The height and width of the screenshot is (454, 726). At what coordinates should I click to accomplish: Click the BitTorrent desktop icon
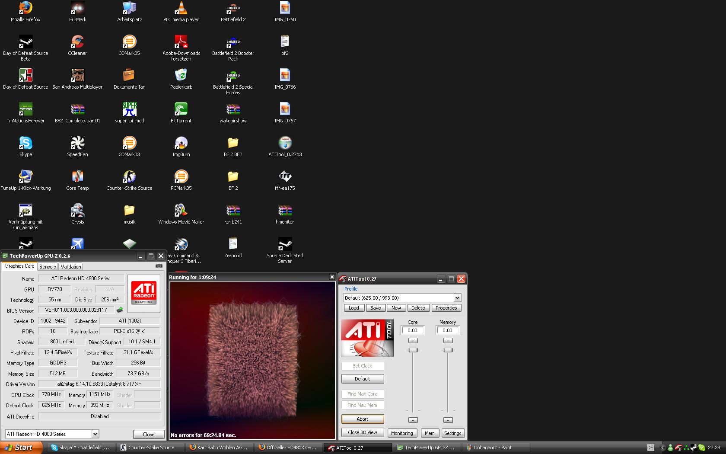point(181,113)
